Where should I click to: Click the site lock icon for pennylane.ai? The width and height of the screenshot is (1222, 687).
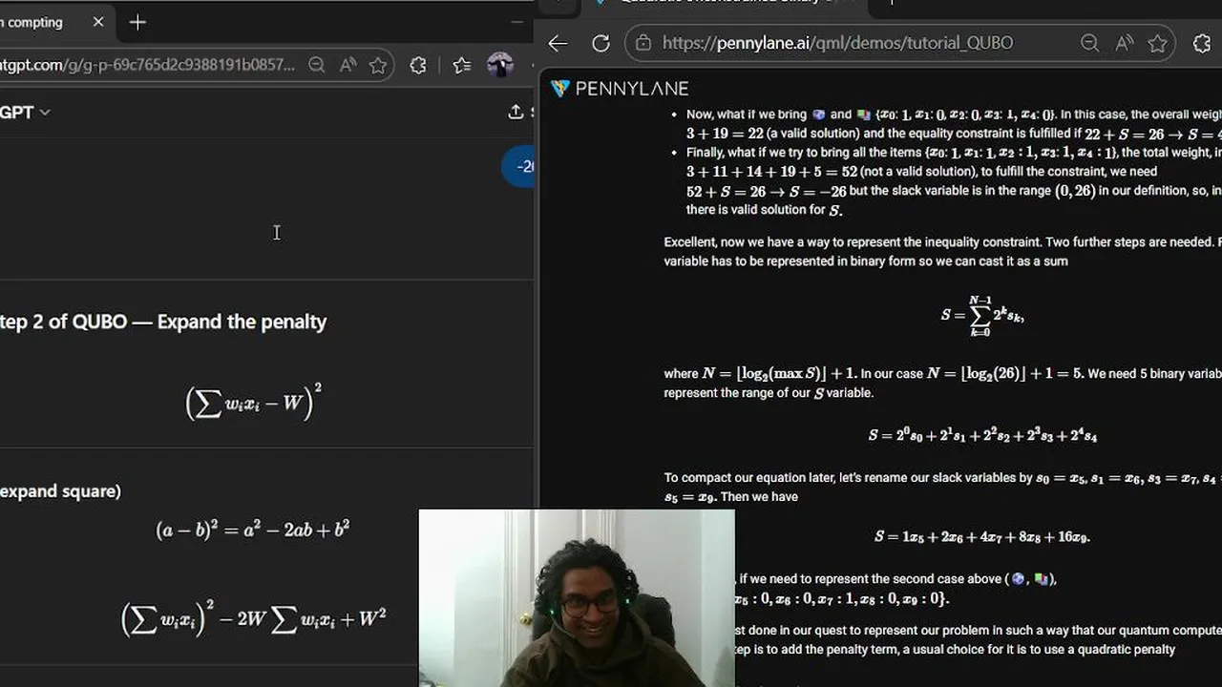point(643,43)
